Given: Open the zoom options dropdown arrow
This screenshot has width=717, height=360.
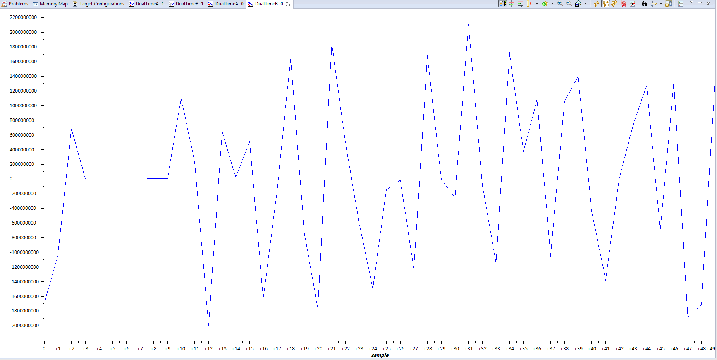Looking at the screenshot, I should [x=586, y=3].
